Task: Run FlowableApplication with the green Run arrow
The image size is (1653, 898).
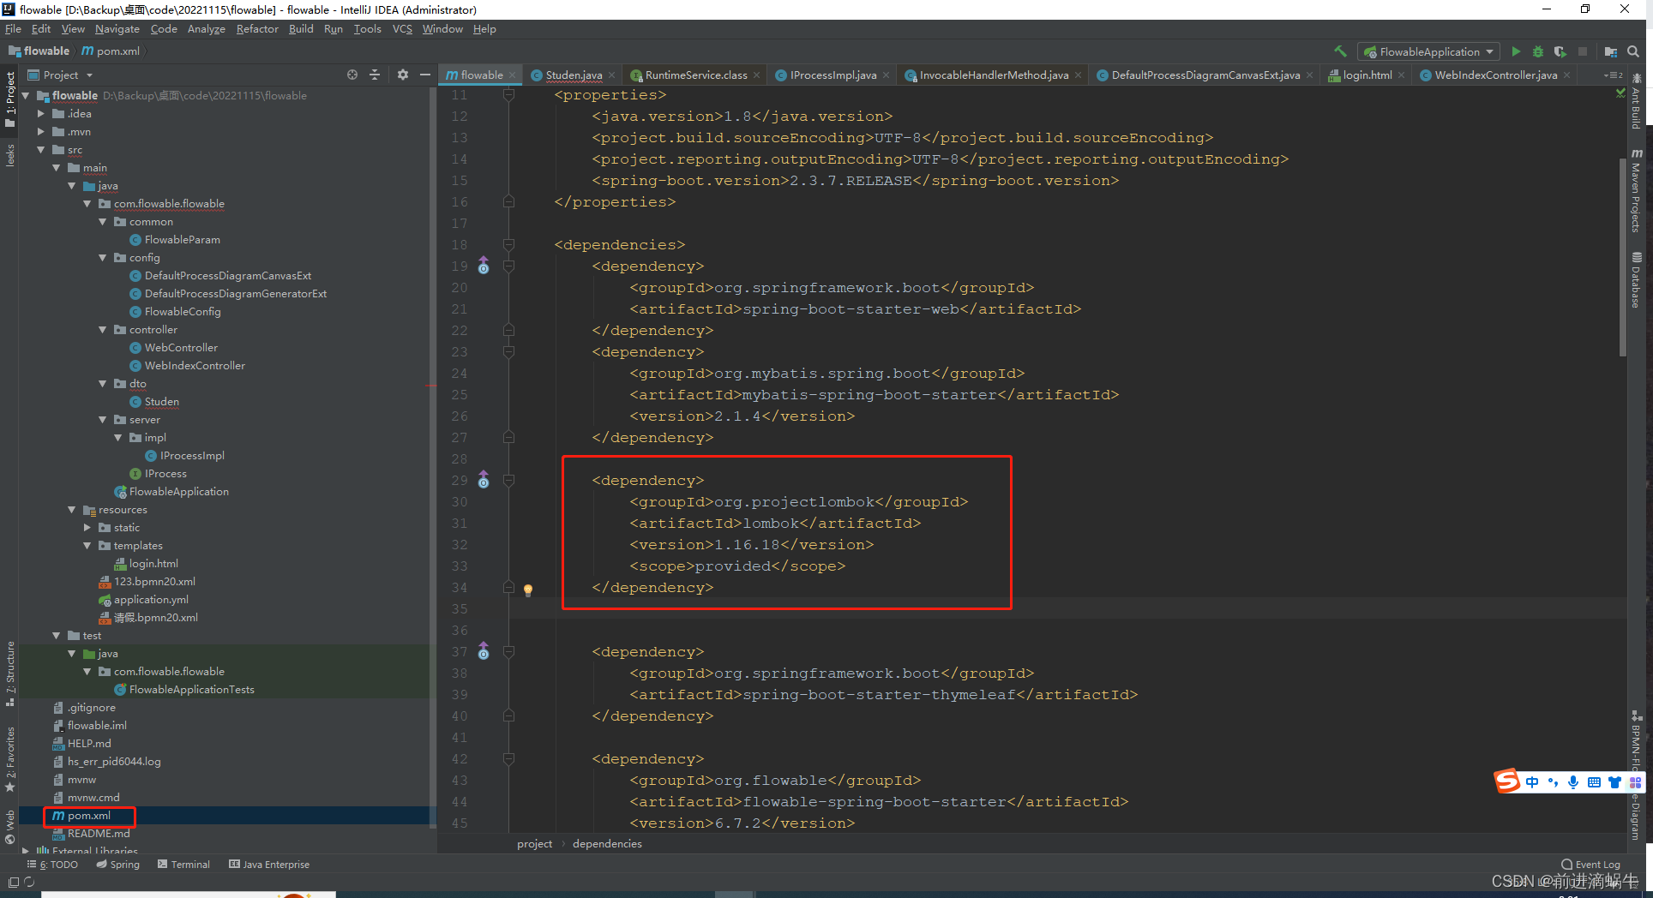Action: click(x=1516, y=51)
